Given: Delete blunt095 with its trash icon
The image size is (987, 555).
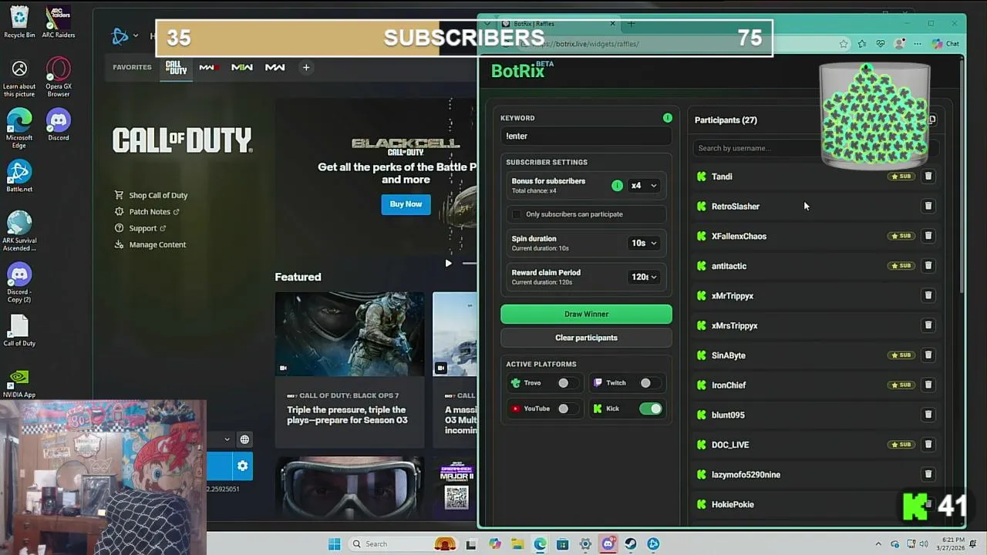Looking at the screenshot, I should (x=928, y=415).
